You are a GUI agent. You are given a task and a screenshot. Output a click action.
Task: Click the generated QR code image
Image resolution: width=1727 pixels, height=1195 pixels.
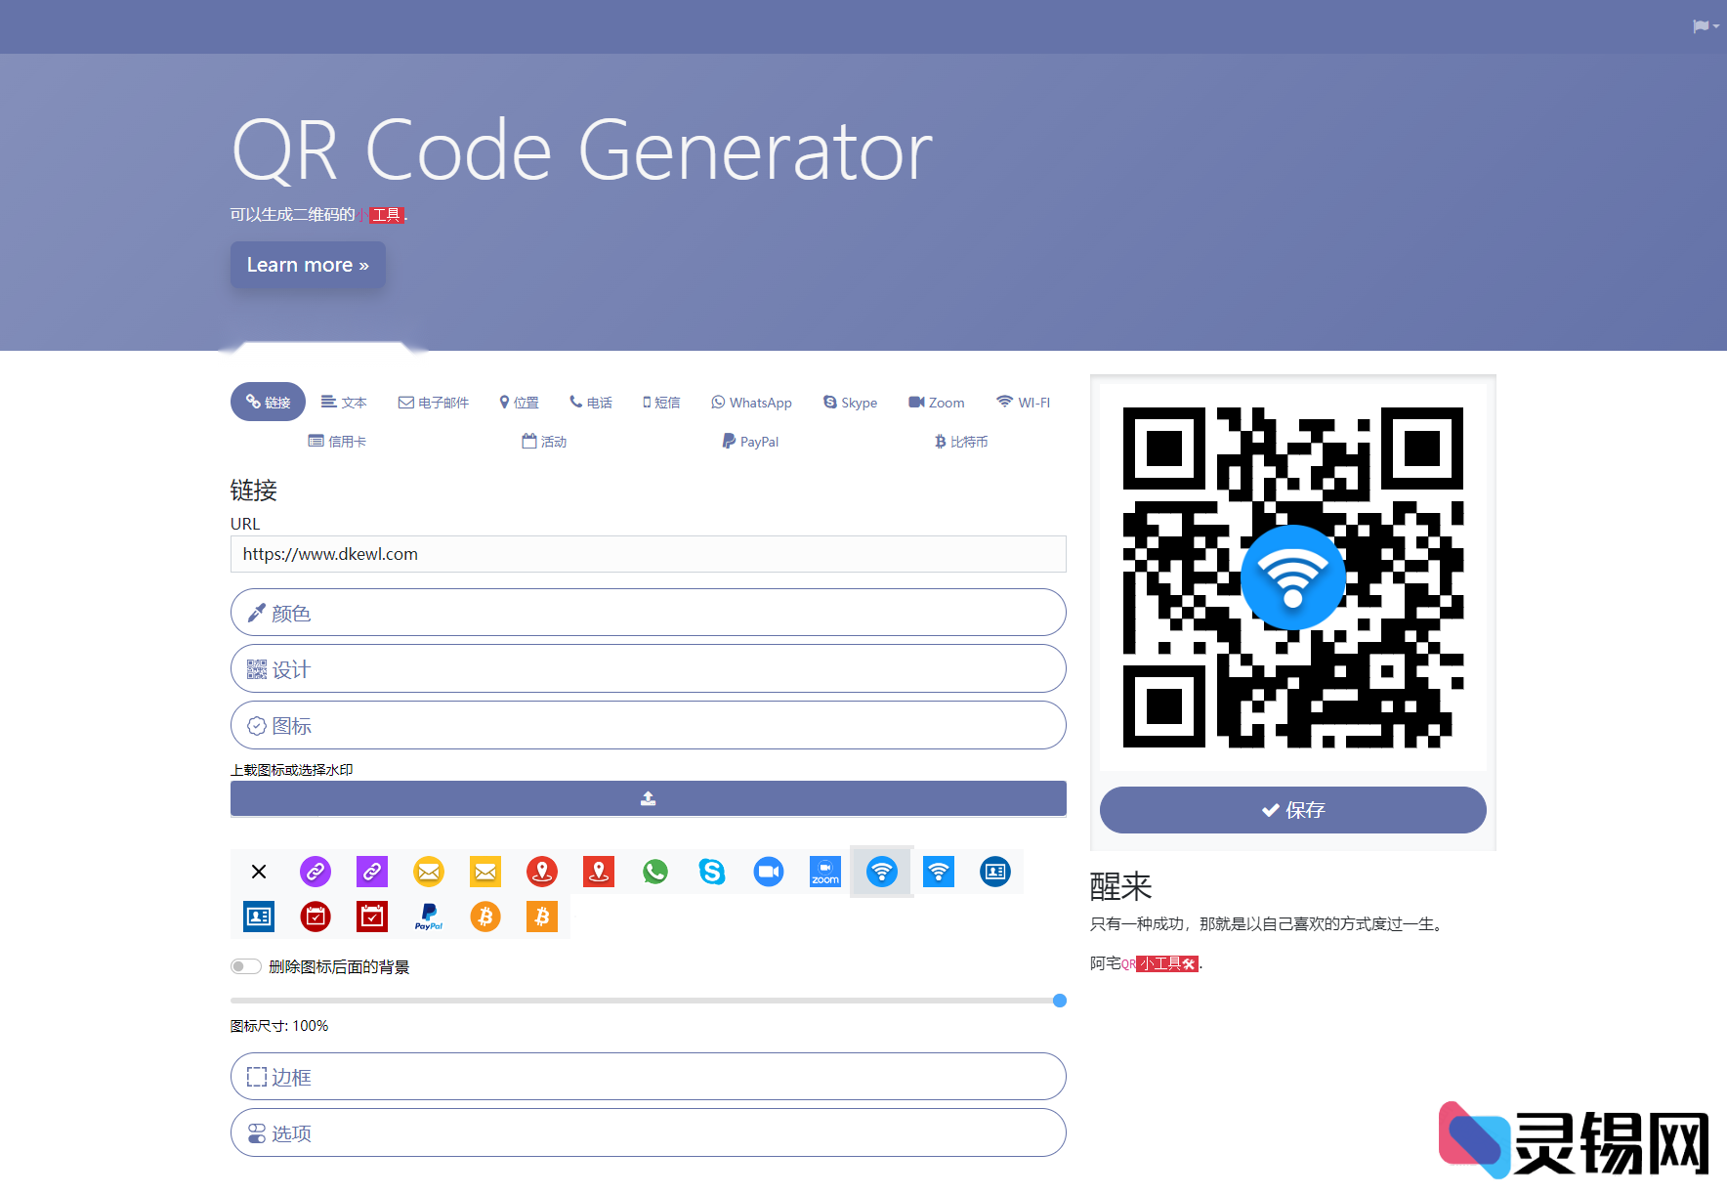tap(1293, 577)
